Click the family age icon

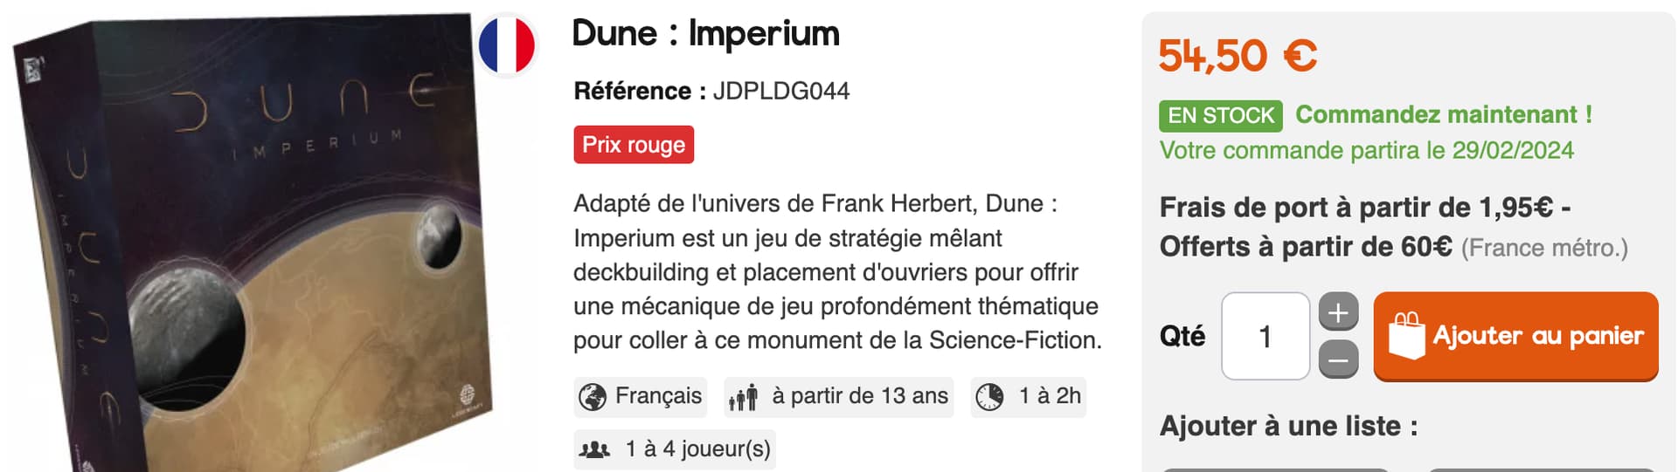click(x=743, y=398)
